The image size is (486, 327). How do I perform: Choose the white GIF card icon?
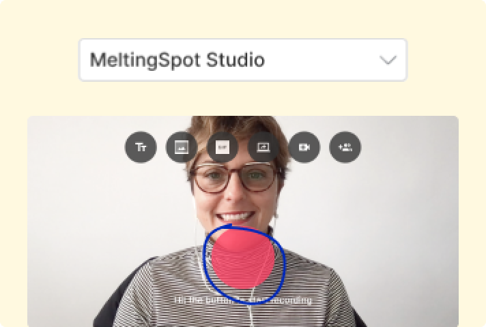[223, 147]
